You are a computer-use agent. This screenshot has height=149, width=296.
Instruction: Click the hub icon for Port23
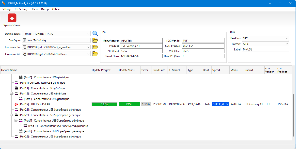click(x=16, y=137)
